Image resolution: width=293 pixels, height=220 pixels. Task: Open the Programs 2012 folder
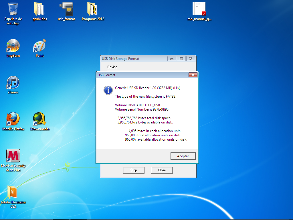coord(93,9)
